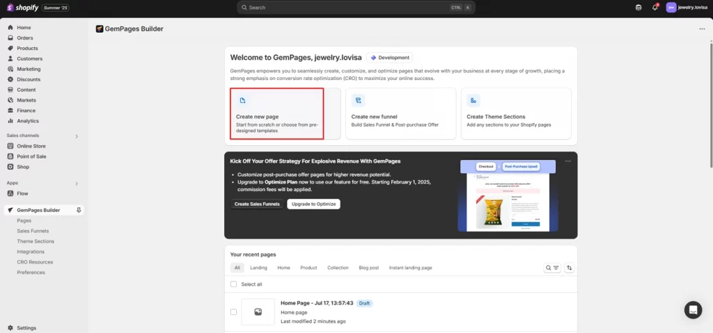Open the Home icon in sidebar
713x333 pixels.
pyautogui.click(x=10, y=28)
